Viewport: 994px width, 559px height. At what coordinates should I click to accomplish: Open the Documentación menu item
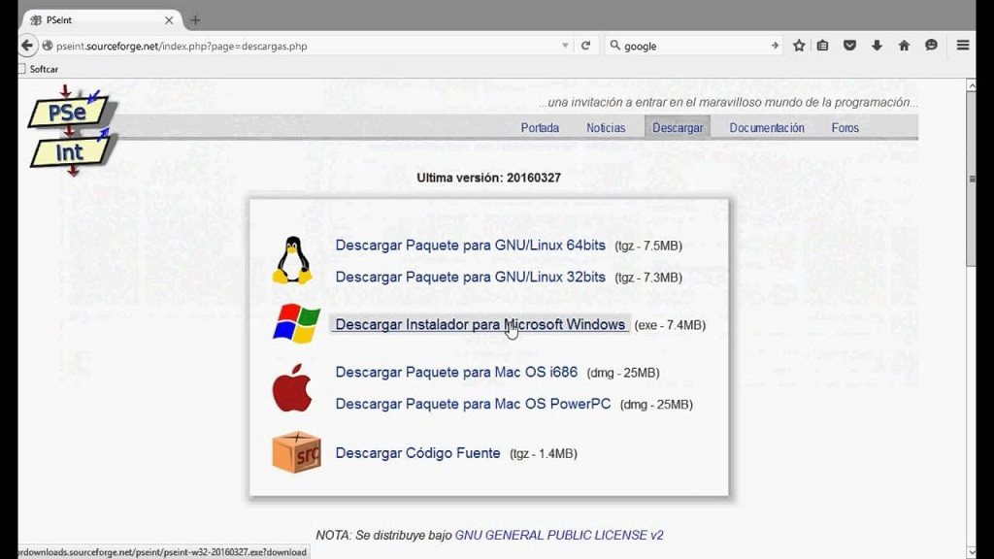point(767,127)
